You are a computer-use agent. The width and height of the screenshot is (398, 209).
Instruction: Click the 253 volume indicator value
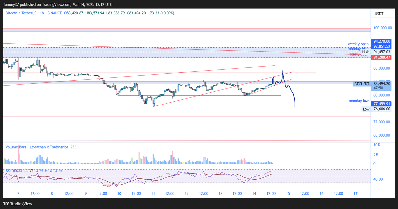(x=73, y=147)
